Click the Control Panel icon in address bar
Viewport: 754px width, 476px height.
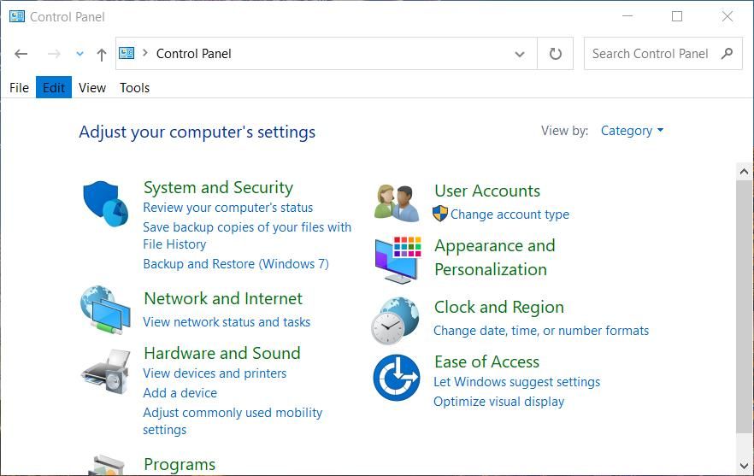point(127,53)
